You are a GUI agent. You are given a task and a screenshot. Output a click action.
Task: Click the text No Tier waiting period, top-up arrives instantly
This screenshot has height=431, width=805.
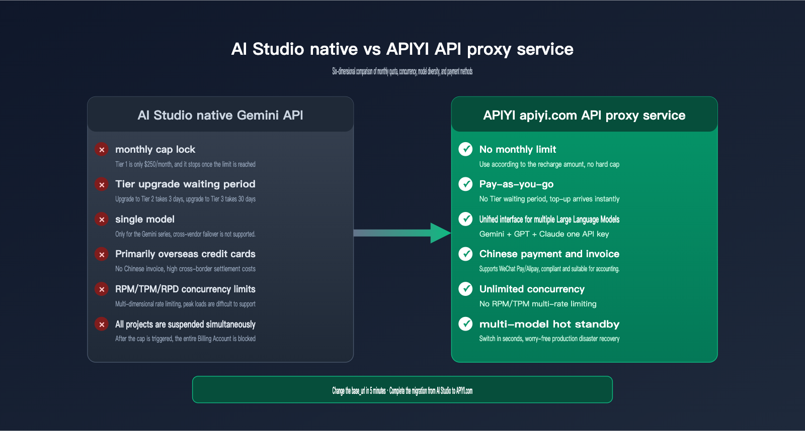[549, 199]
